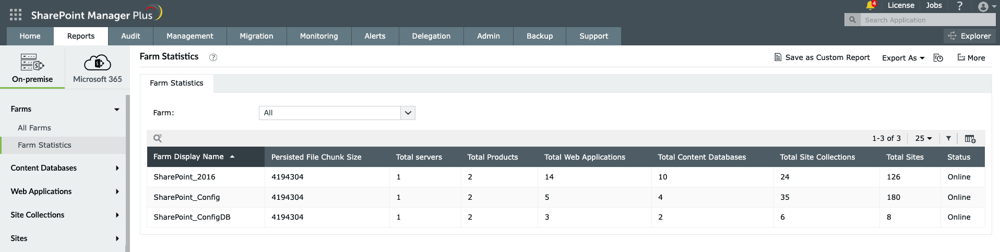This screenshot has height=252, width=1000.
Task: Open the add/remove columns icon
Action: tap(970, 139)
